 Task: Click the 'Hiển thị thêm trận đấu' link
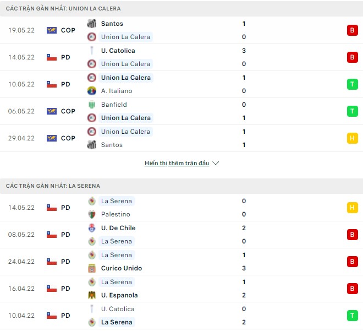pyautogui.click(x=177, y=164)
